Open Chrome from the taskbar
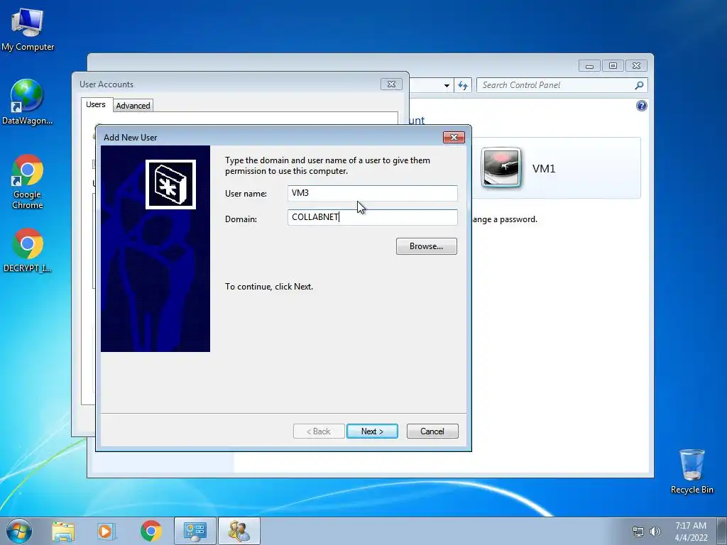The width and height of the screenshot is (727, 545). pyautogui.click(x=151, y=531)
